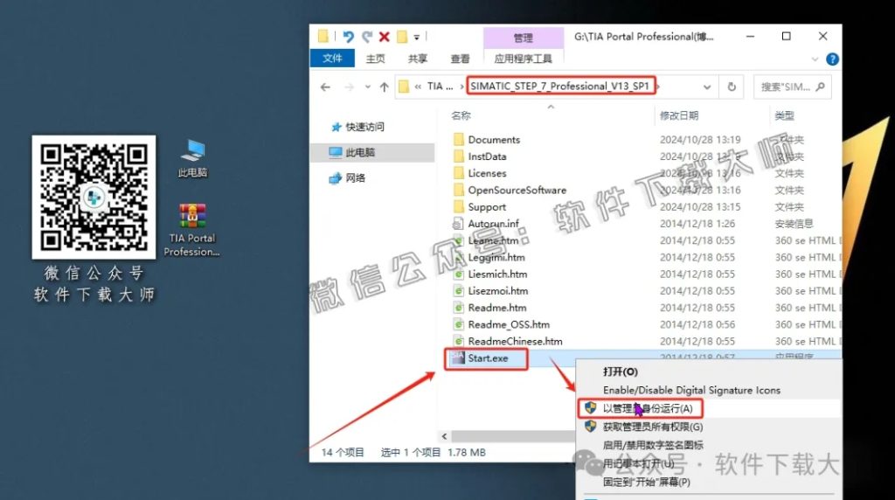Switch to the 主页 ribbon tab

(x=375, y=59)
